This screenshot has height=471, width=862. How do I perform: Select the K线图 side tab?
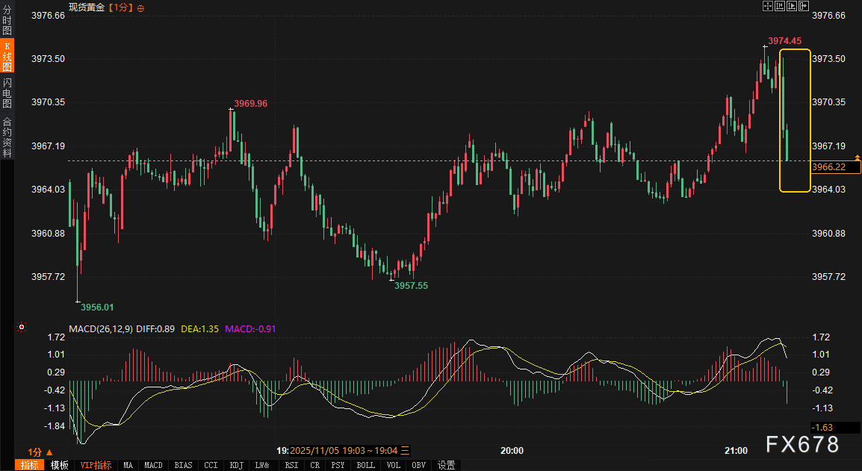7,57
